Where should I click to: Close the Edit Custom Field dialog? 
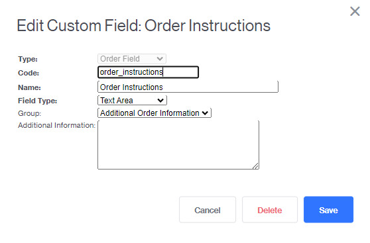[355, 11]
